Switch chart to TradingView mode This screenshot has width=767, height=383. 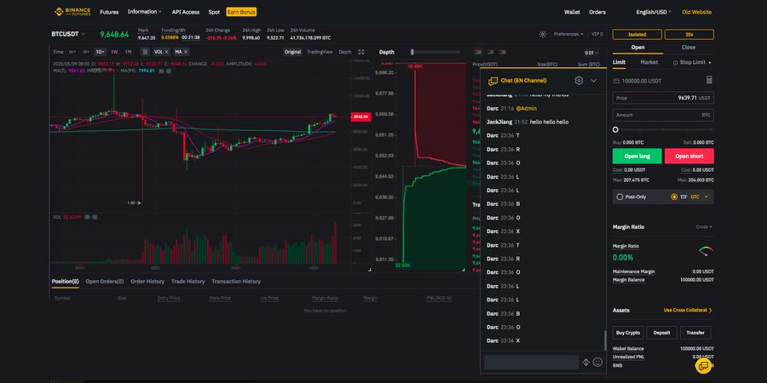point(320,52)
